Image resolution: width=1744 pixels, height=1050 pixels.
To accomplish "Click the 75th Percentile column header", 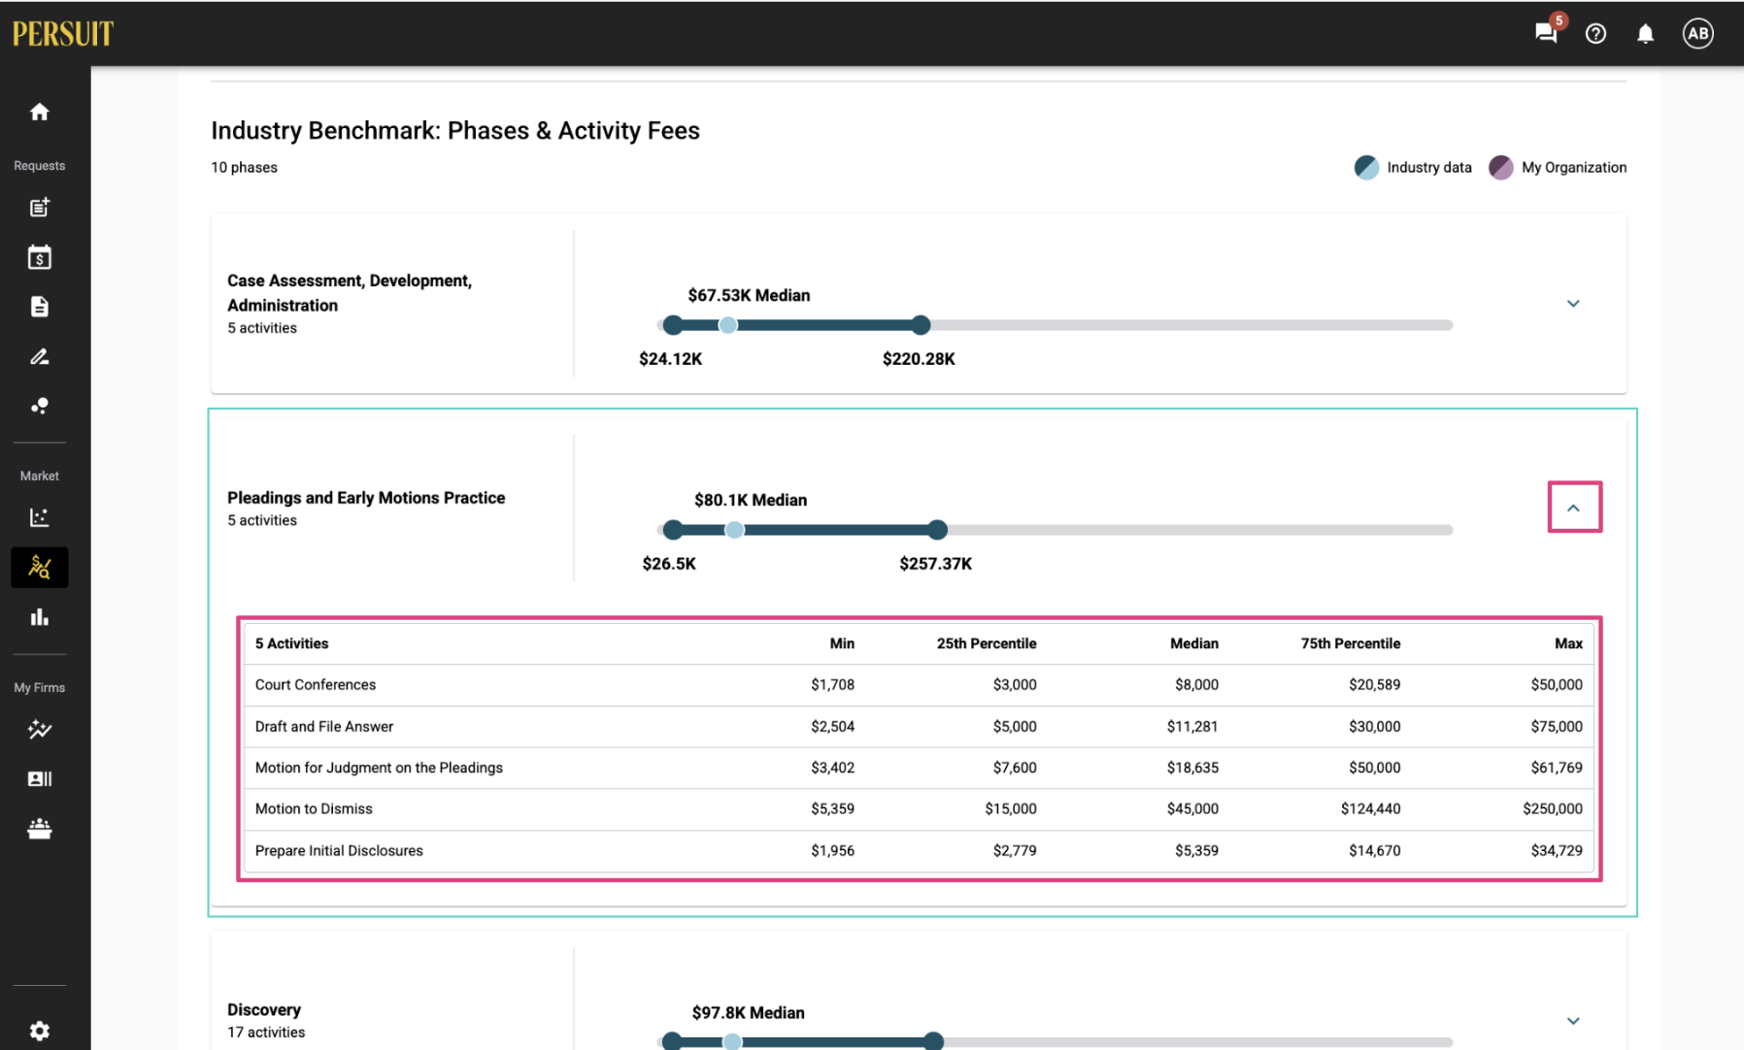I will click(1351, 643).
